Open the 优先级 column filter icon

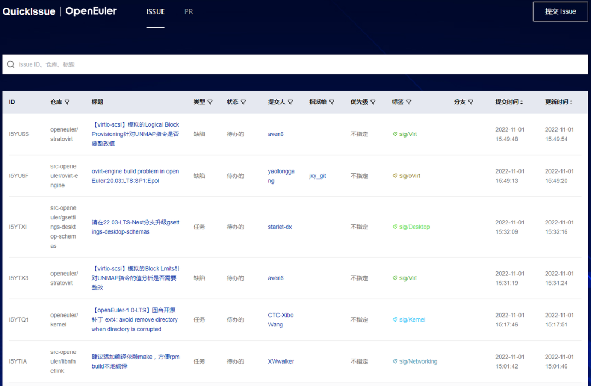(373, 102)
